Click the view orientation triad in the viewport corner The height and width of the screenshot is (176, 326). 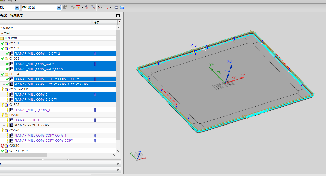tap(138, 156)
